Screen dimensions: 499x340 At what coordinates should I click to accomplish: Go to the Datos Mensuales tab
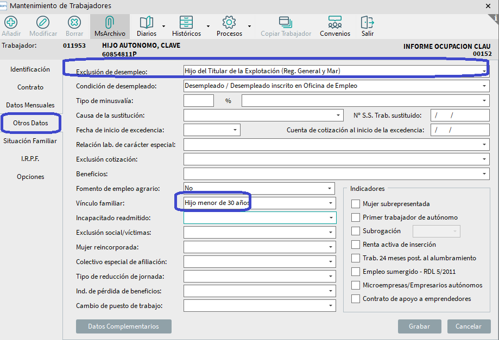point(30,105)
